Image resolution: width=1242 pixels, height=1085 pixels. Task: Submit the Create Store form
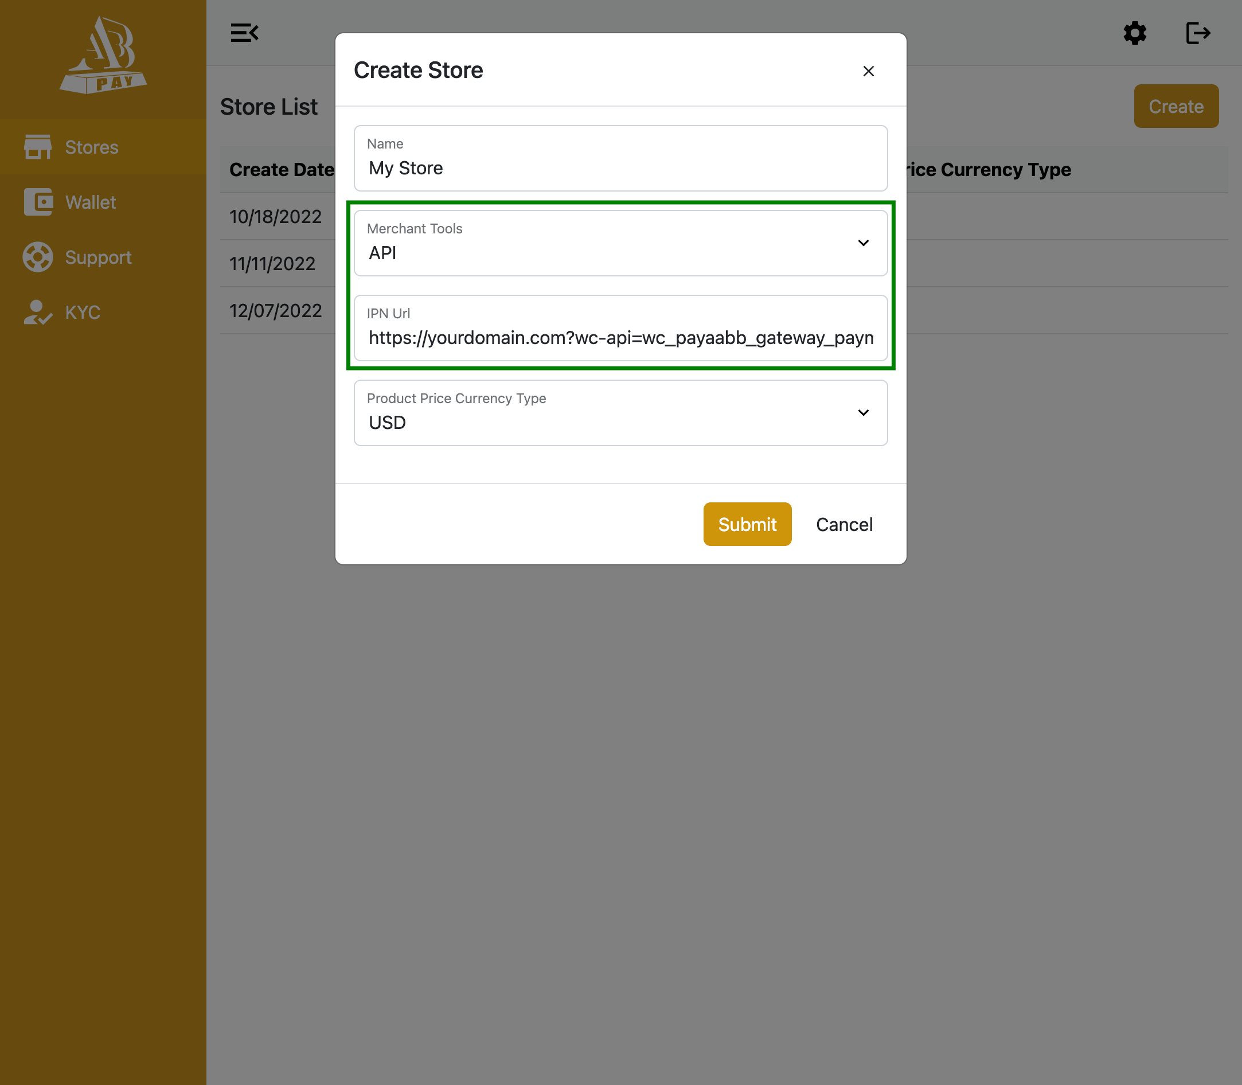[747, 524]
